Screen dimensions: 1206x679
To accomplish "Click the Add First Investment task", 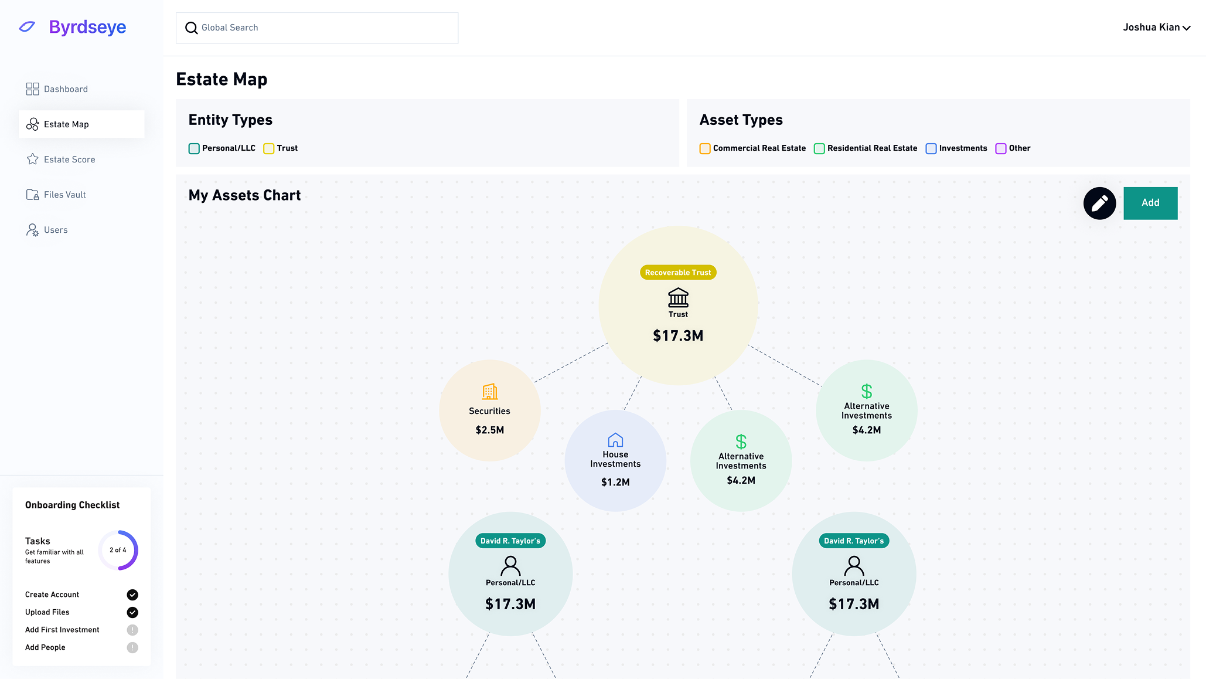I will [62, 630].
